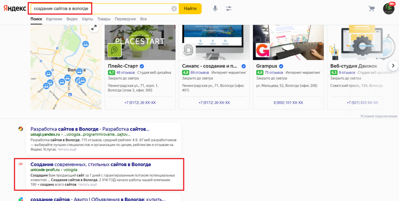Open the user profile avatar
The width and height of the screenshot is (399, 201).
click(388, 8)
